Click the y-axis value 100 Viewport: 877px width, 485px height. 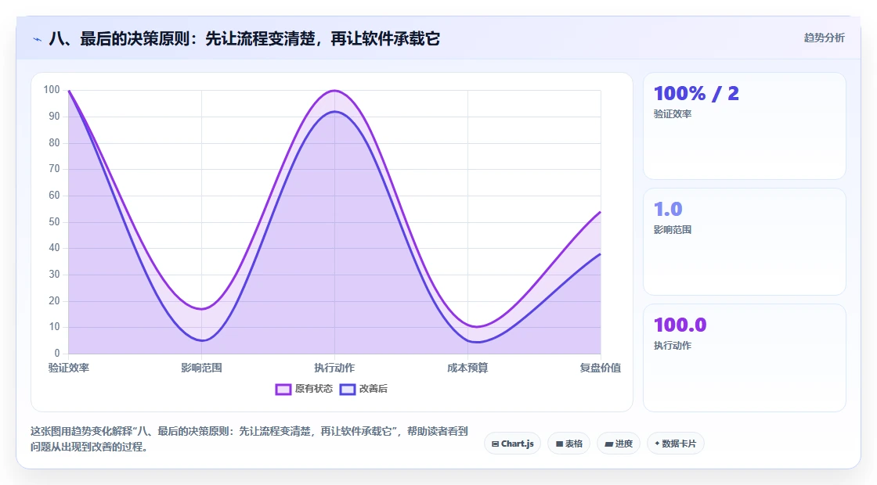coord(52,90)
